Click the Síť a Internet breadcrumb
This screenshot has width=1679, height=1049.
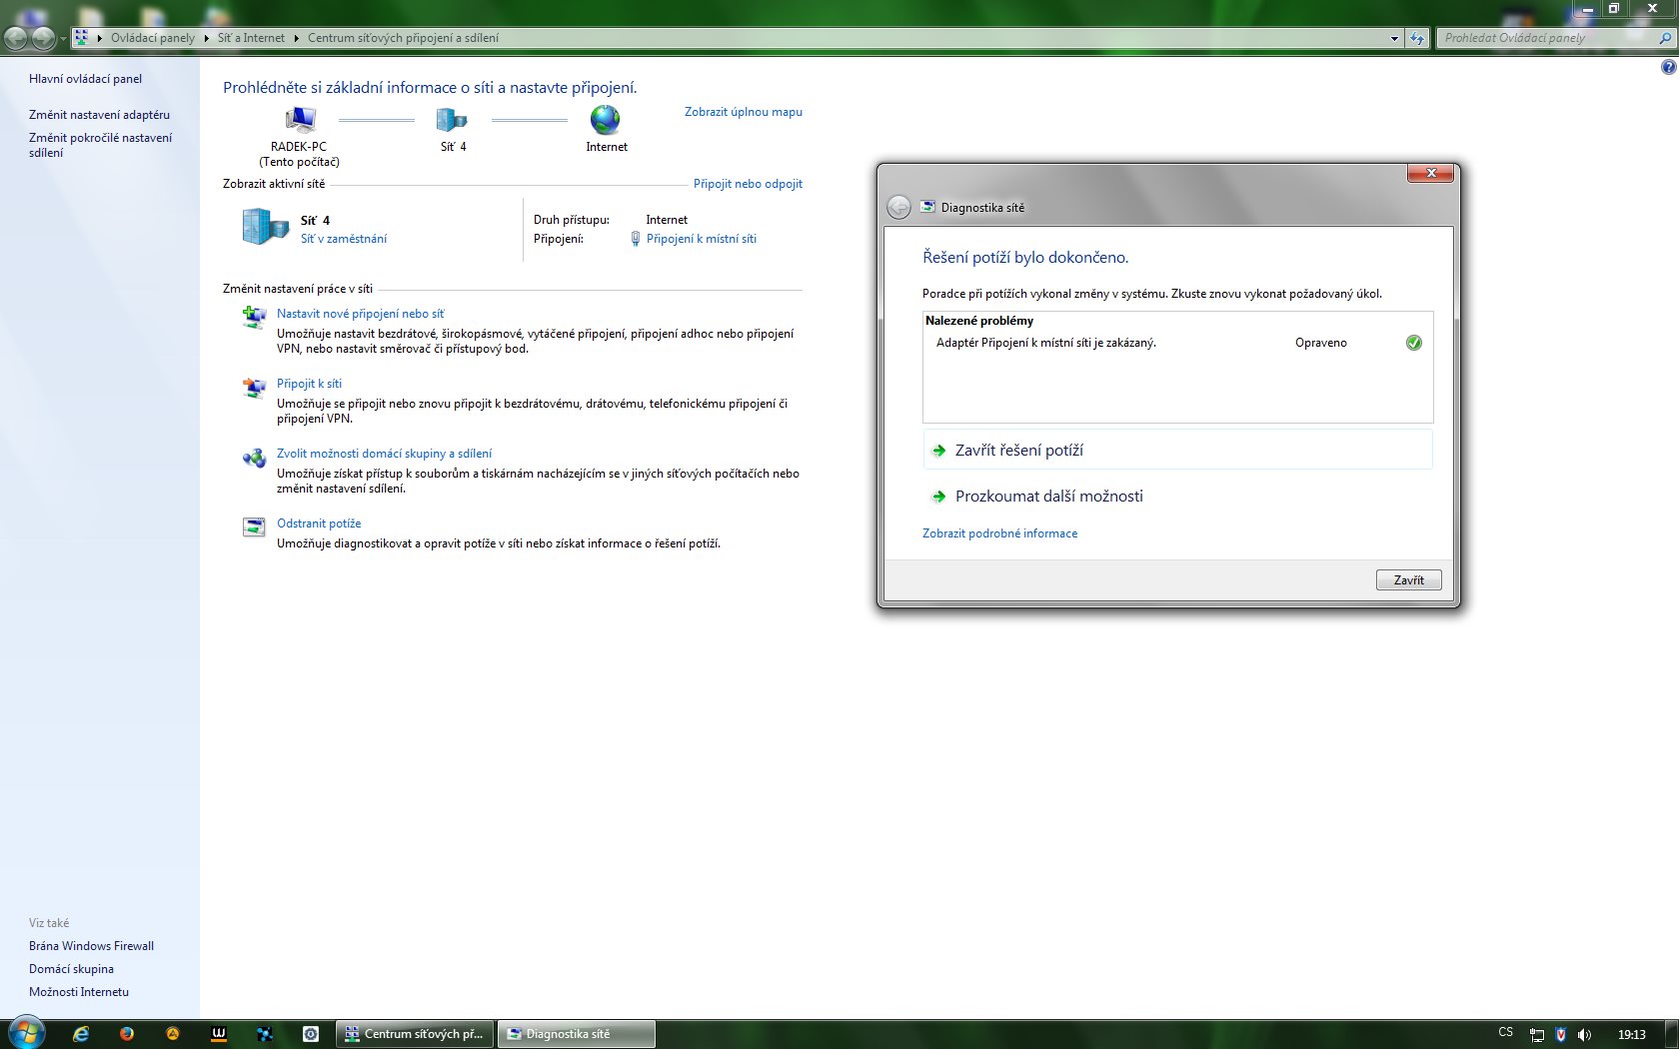tap(251, 38)
